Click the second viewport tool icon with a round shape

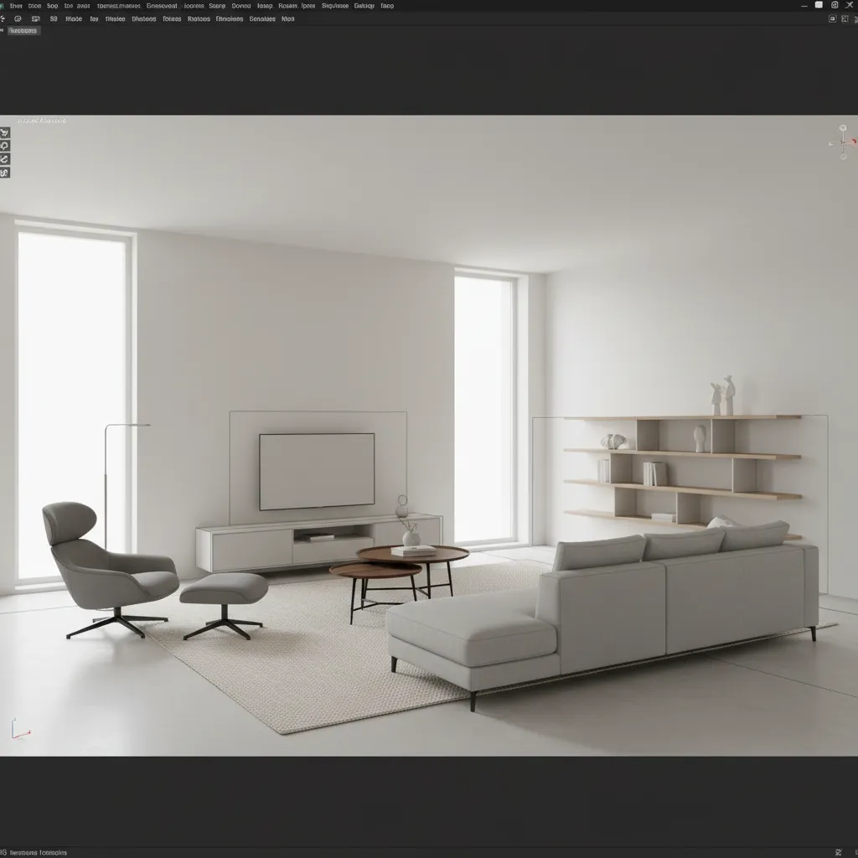(4, 146)
